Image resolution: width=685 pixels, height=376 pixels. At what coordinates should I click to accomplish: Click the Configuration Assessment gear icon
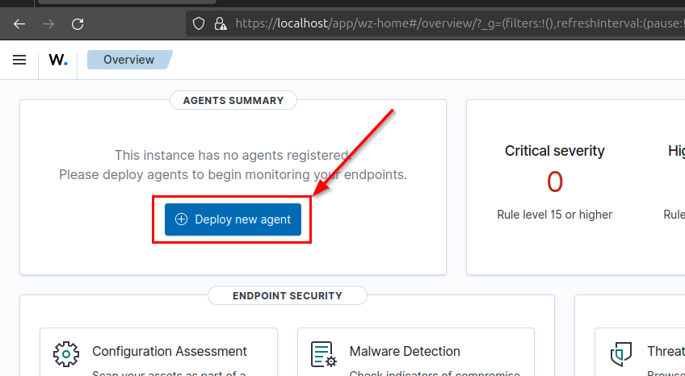[x=66, y=353]
